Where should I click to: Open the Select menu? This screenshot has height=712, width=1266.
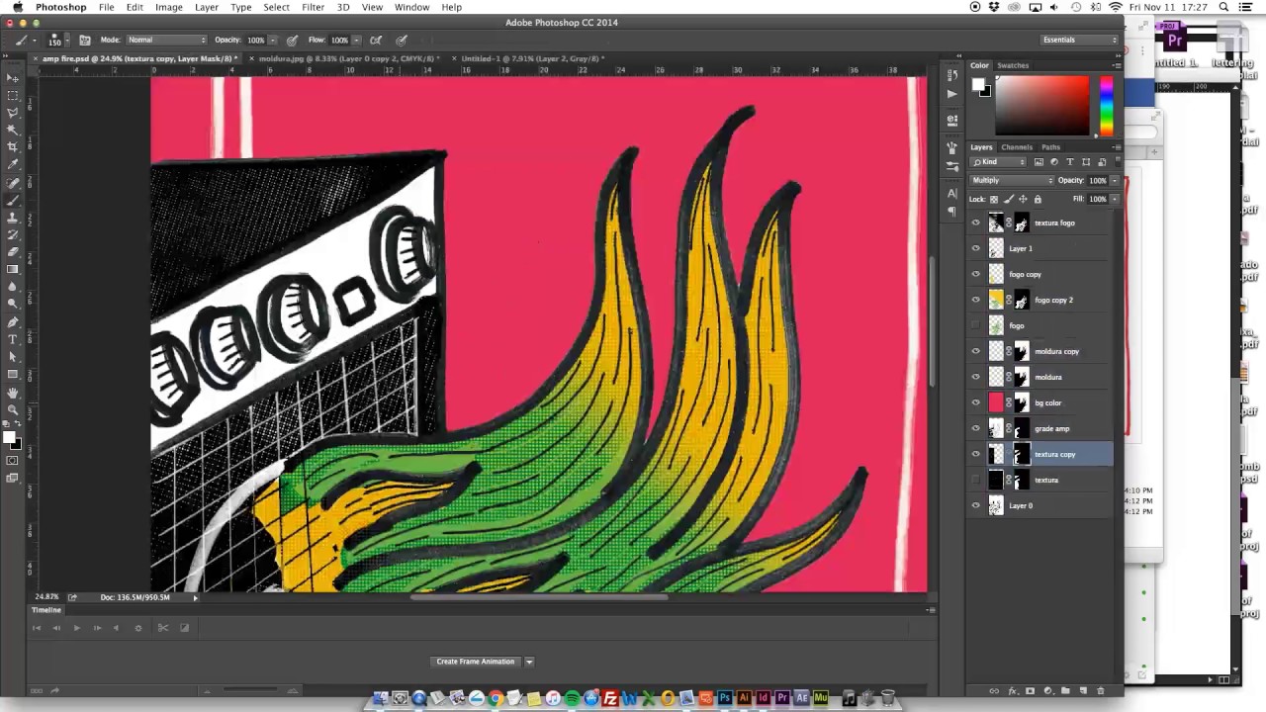[276, 7]
